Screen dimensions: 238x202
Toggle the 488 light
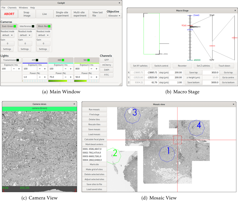61,60
